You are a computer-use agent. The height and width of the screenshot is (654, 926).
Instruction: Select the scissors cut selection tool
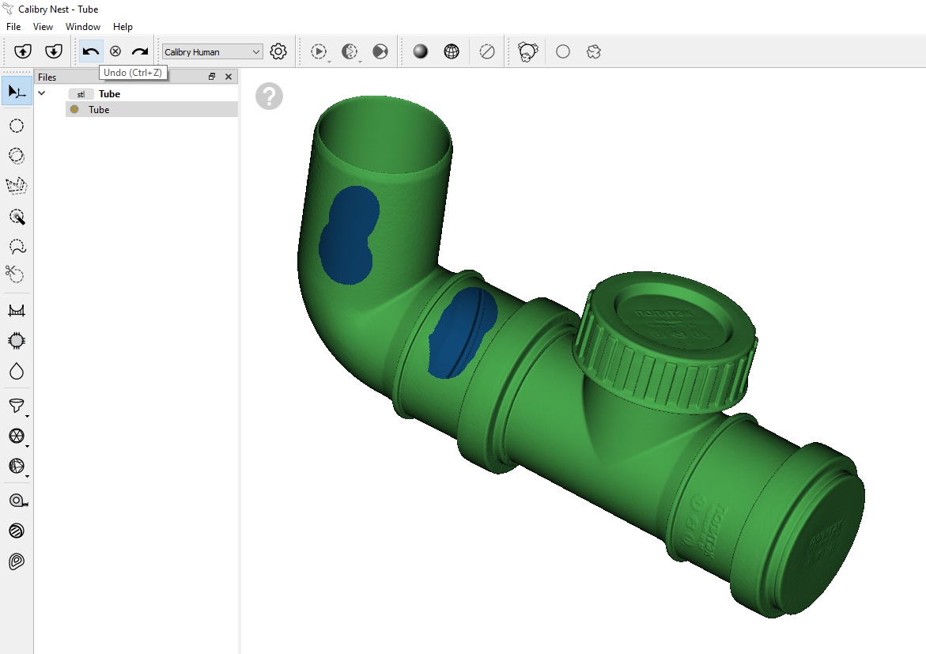15,274
